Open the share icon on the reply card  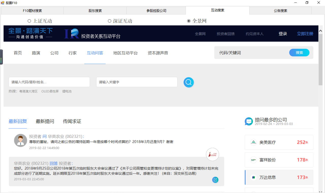pyautogui.click(x=215, y=180)
